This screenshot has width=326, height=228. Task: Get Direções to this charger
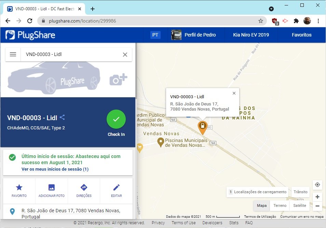click(x=84, y=190)
